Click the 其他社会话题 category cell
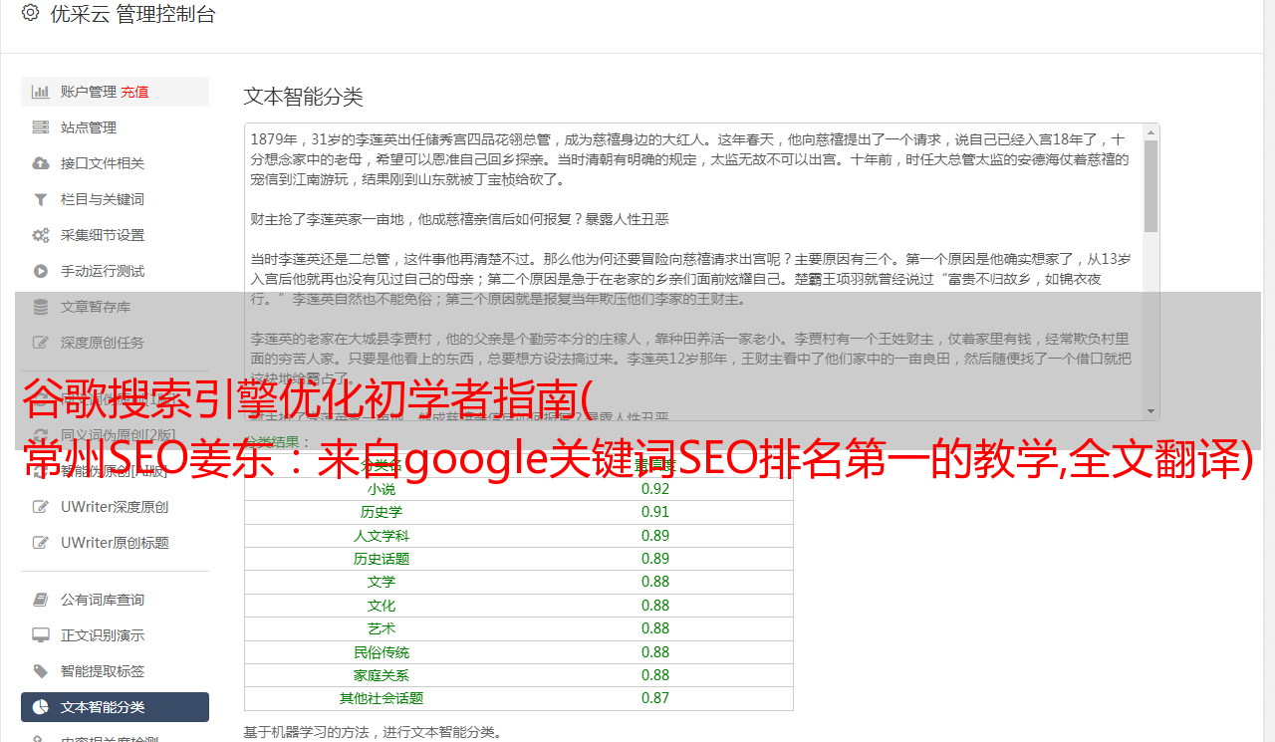This screenshot has height=742, width=1275. 381,698
